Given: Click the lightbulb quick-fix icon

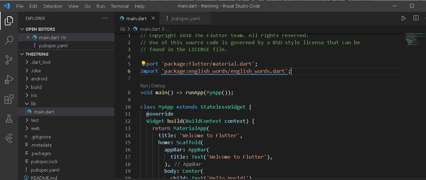Looking at the screenshot, I should [x=144, y=64].
